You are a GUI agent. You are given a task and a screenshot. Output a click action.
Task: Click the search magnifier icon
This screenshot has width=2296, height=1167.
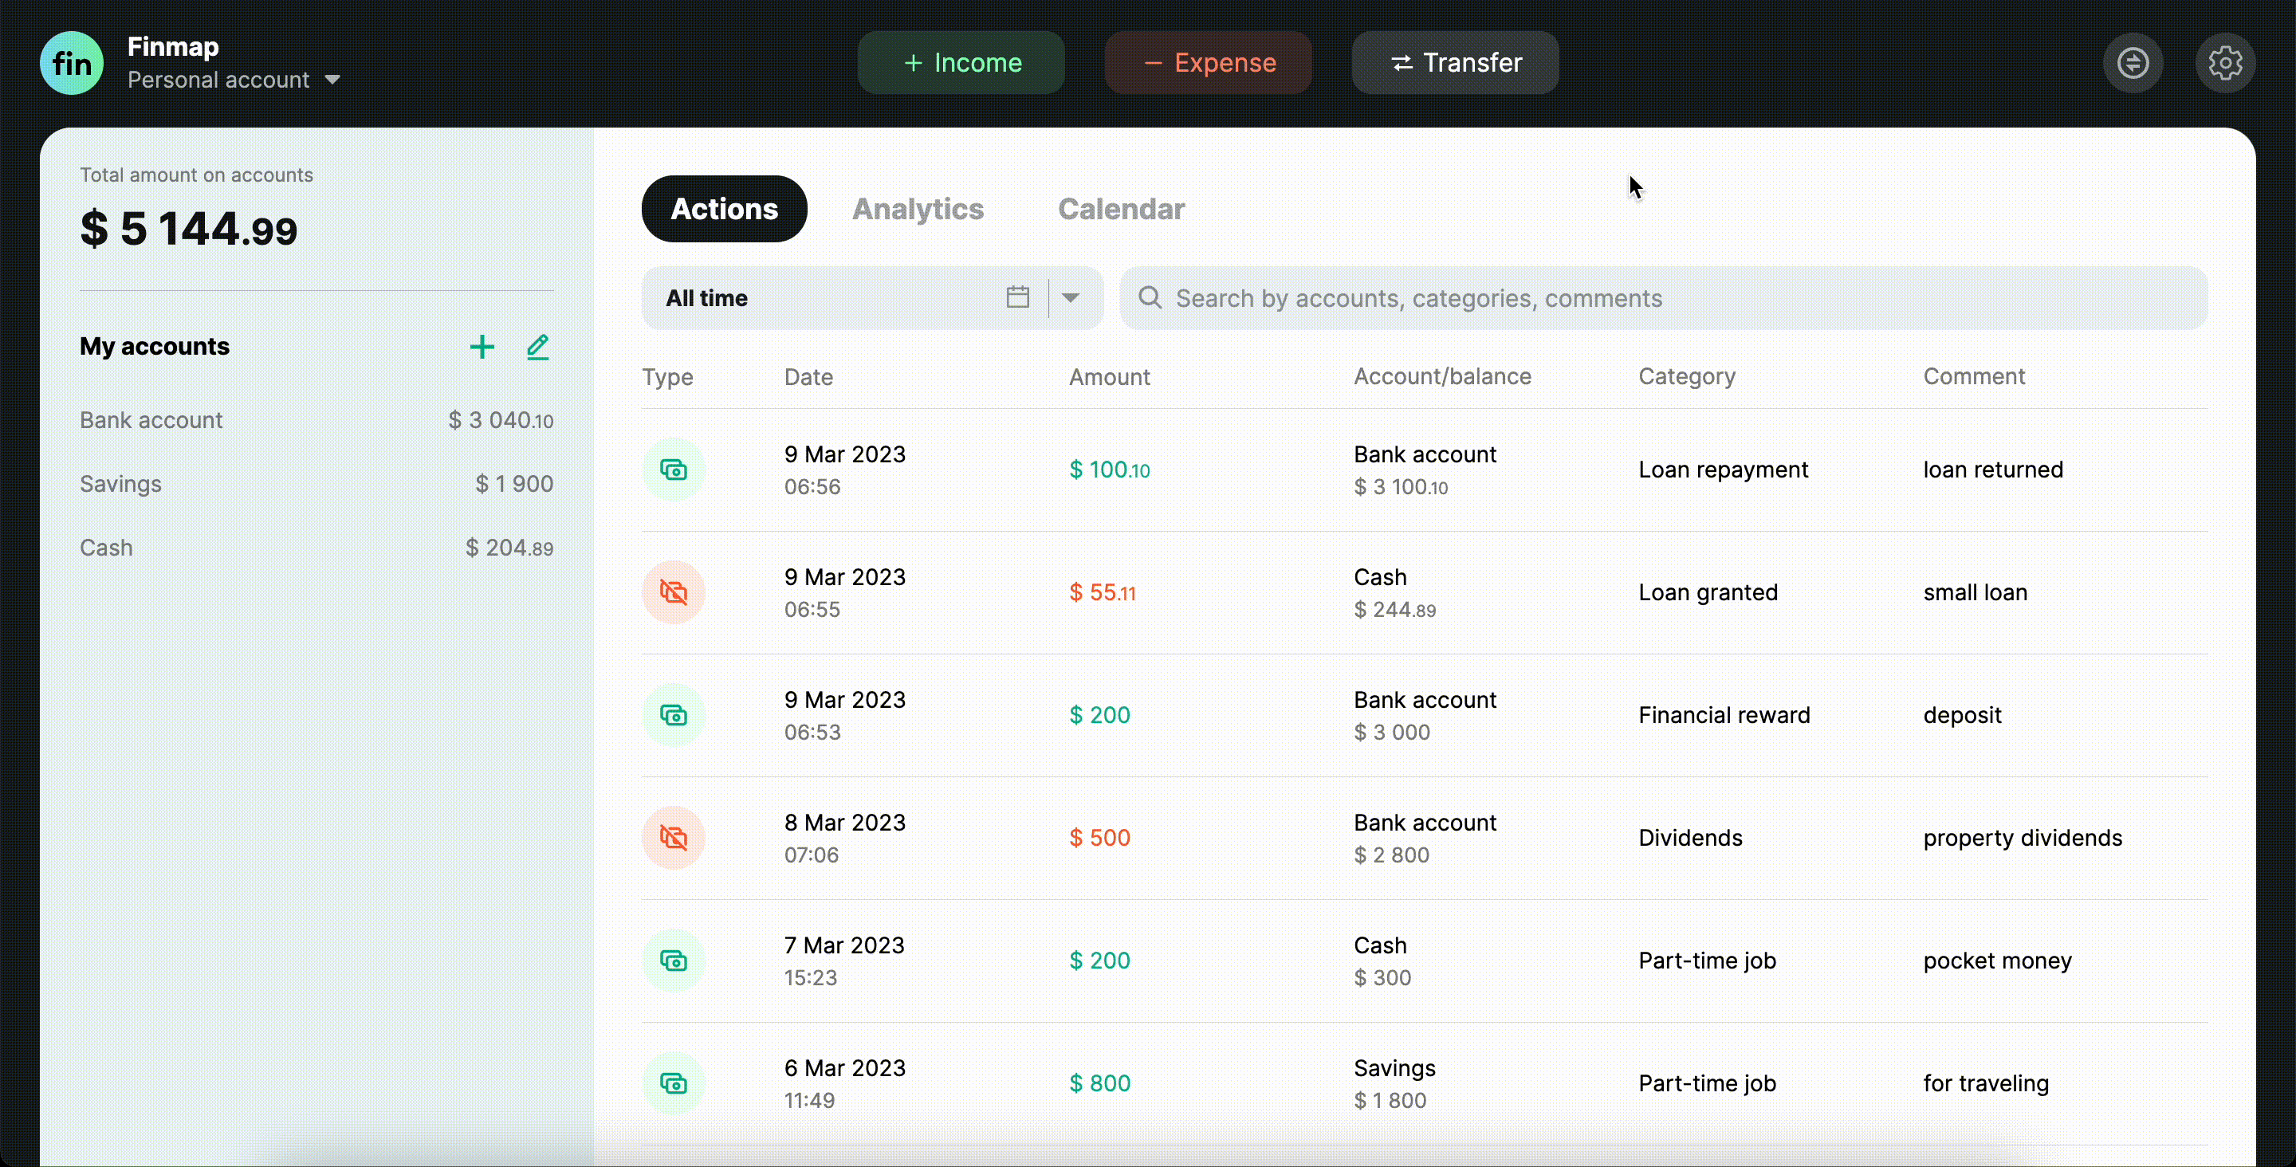pyautogui.click(x=1150, y=298)
